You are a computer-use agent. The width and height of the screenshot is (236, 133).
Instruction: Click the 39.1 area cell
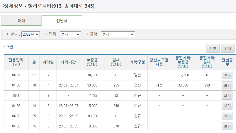(16, 96)
